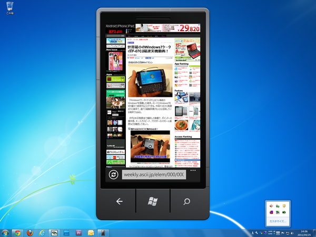Play the embedded video in the article
Viewport: 316px width, 237px height.
150,146
